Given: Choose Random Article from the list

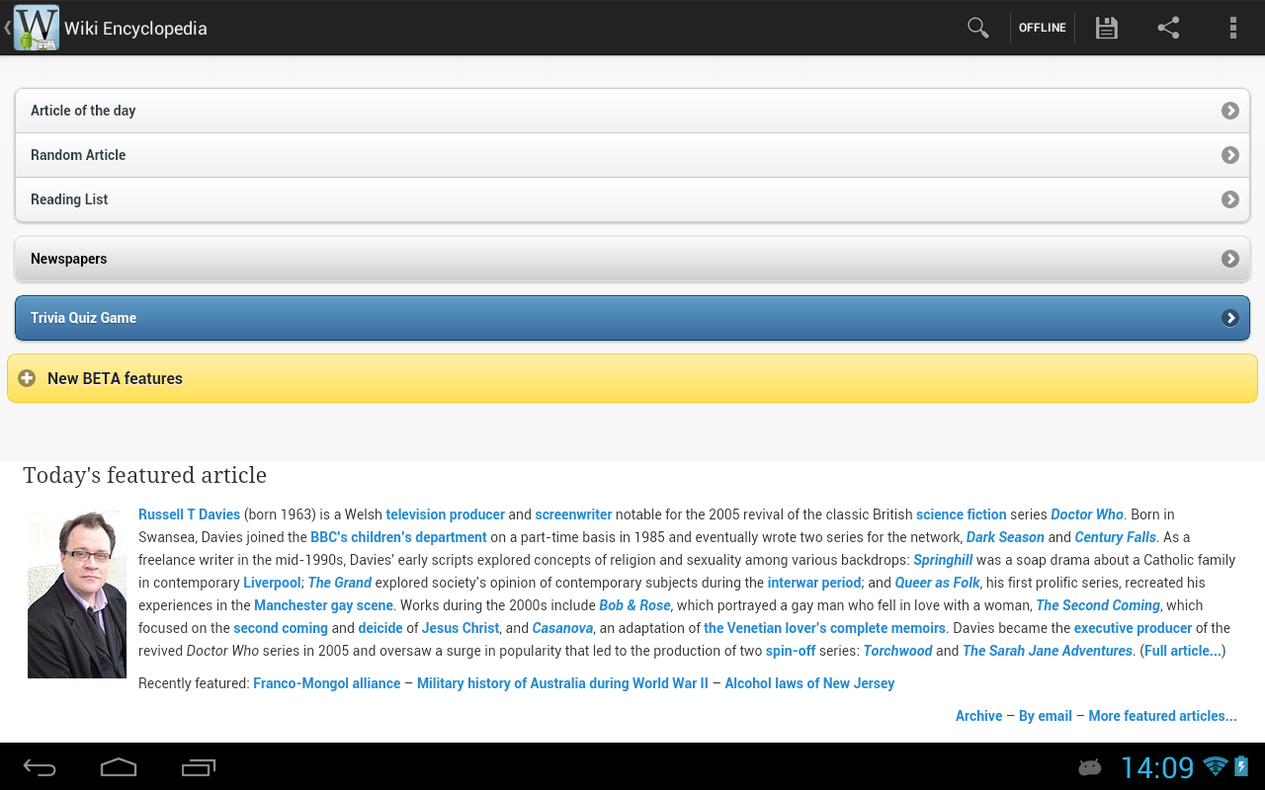Looking at the screenshot, I should click(x=632, y=155).
